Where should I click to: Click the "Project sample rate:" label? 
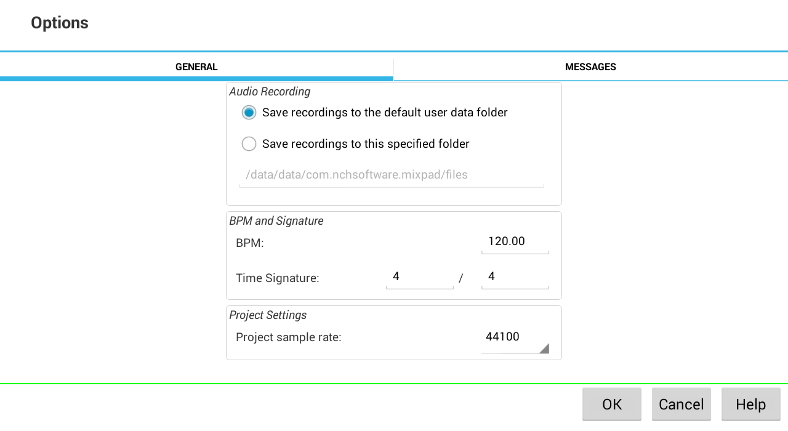(288, 337)
